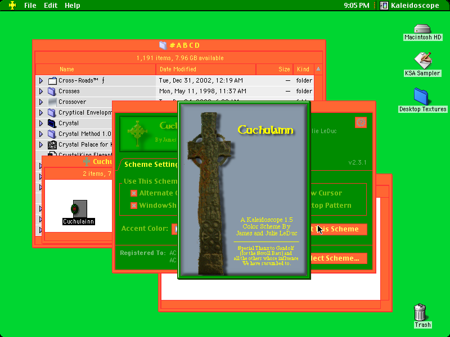Image resolution: width=450 pixels, height=337 pixels.
Task: Click the Kaleidoscope application menu icon
Action: (384, 6)
